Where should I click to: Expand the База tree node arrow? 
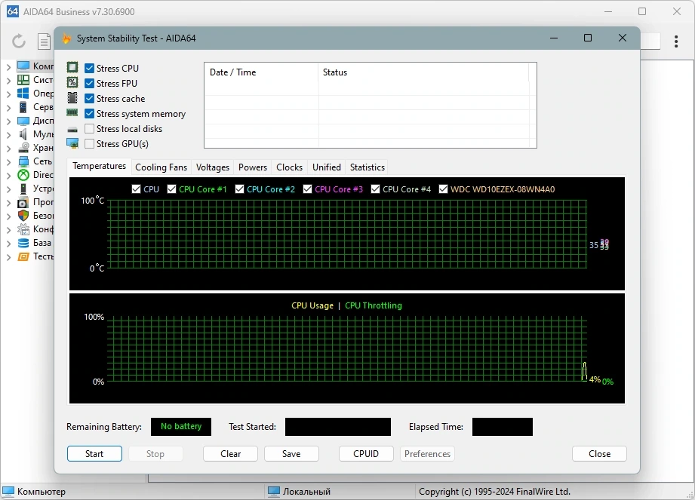(8, 243)
